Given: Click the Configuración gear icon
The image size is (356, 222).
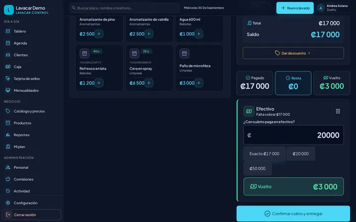Looking at the screenshot, I should [8, 203].
